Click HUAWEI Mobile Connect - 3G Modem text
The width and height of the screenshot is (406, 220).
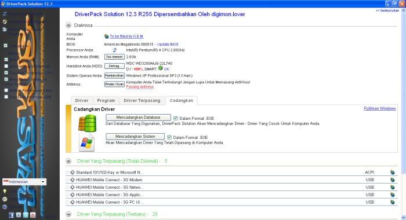(109, 180)
